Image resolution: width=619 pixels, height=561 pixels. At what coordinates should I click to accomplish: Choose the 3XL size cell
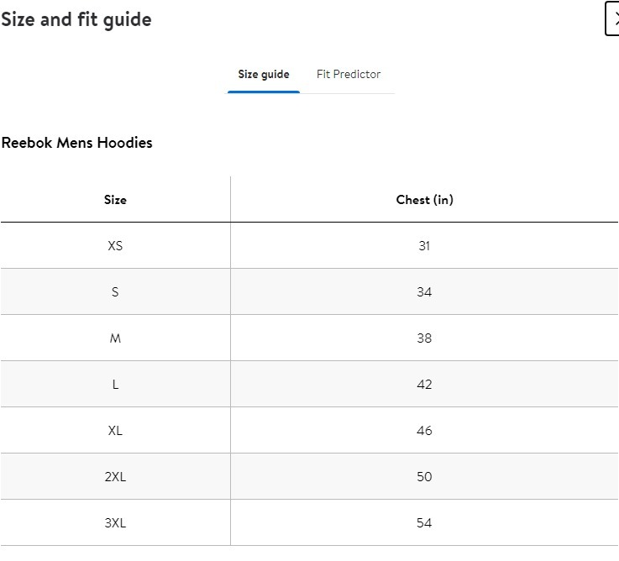[x=115, y=523]
